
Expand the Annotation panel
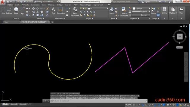click(60, 18)
